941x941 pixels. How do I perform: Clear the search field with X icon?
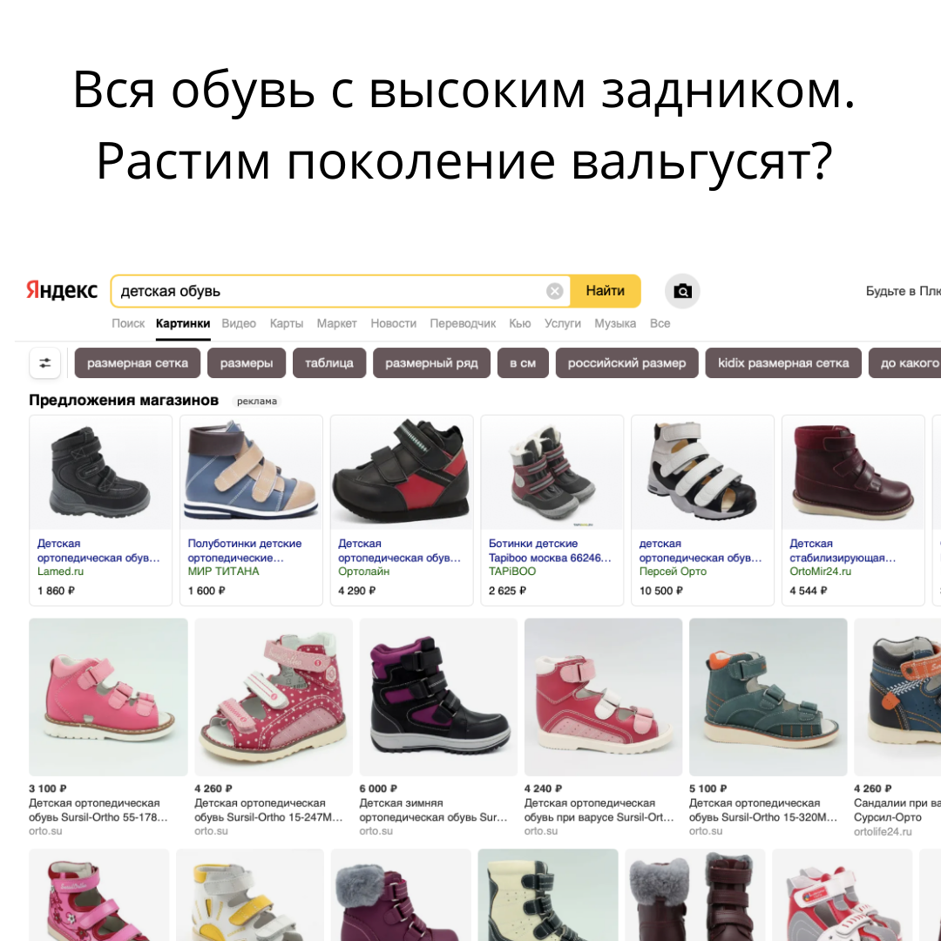point(554,291)
